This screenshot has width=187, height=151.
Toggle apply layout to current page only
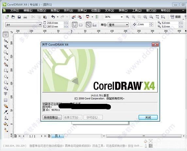point(94,25)
